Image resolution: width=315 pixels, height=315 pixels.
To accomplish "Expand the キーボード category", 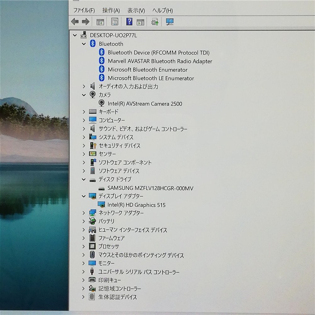I will [x=84, y=112].
